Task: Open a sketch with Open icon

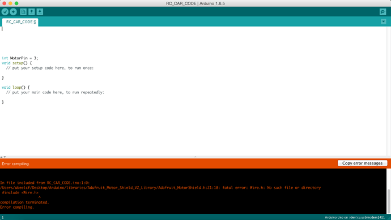Action: [31, 12]
